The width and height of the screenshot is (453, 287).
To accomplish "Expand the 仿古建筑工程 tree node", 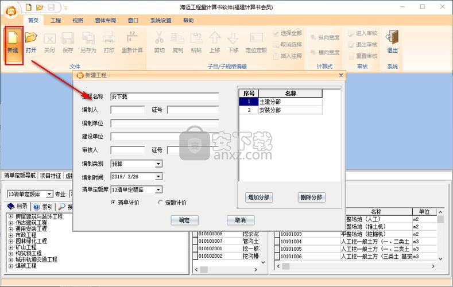I will pos(11,223).
